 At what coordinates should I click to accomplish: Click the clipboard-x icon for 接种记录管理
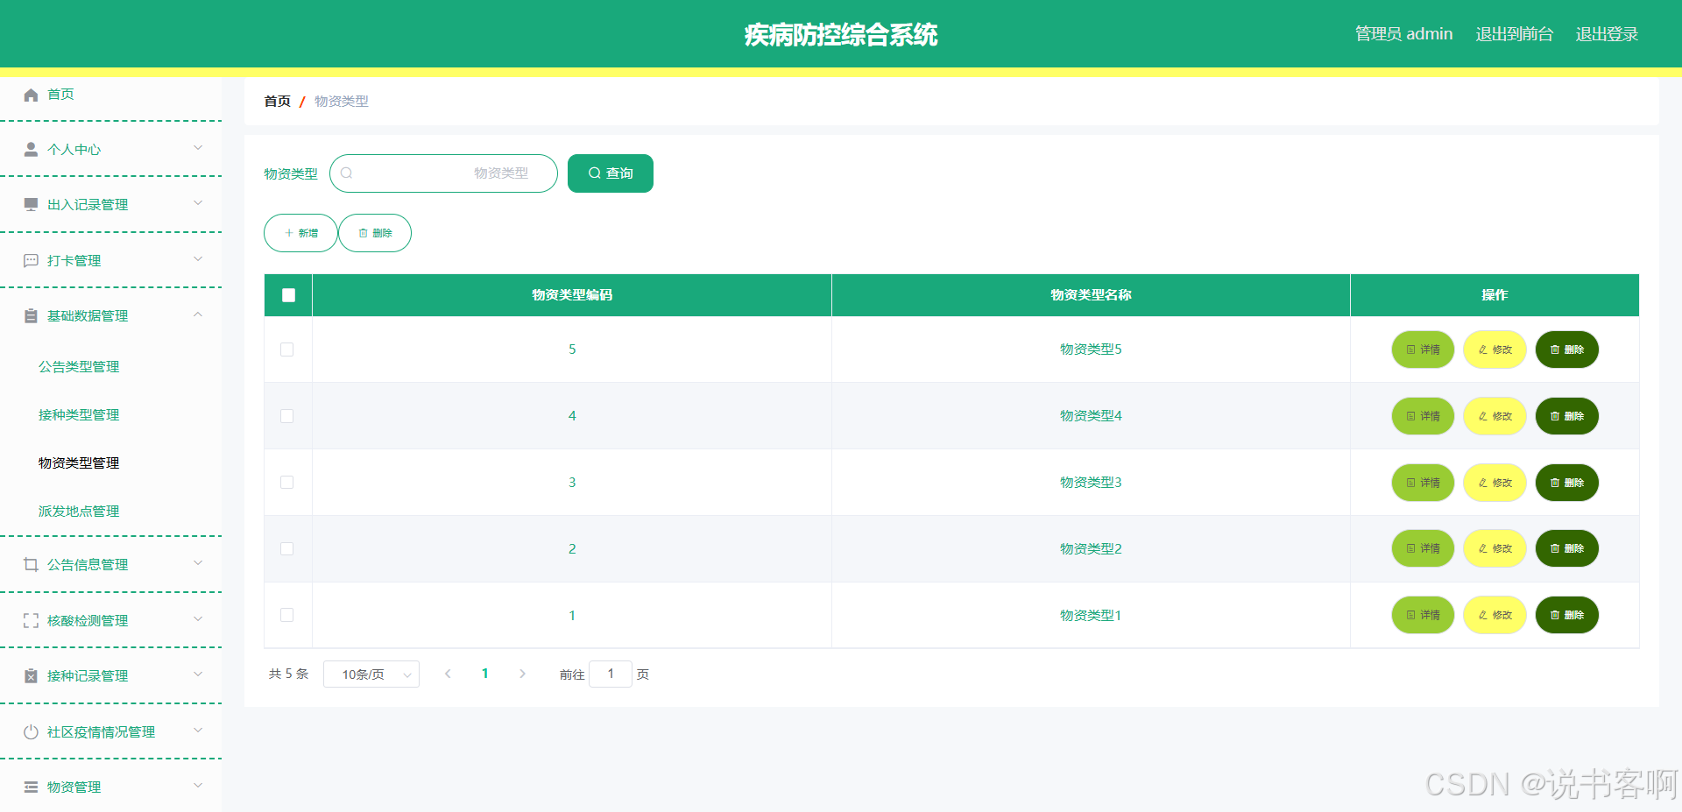[x=31, y=676]
